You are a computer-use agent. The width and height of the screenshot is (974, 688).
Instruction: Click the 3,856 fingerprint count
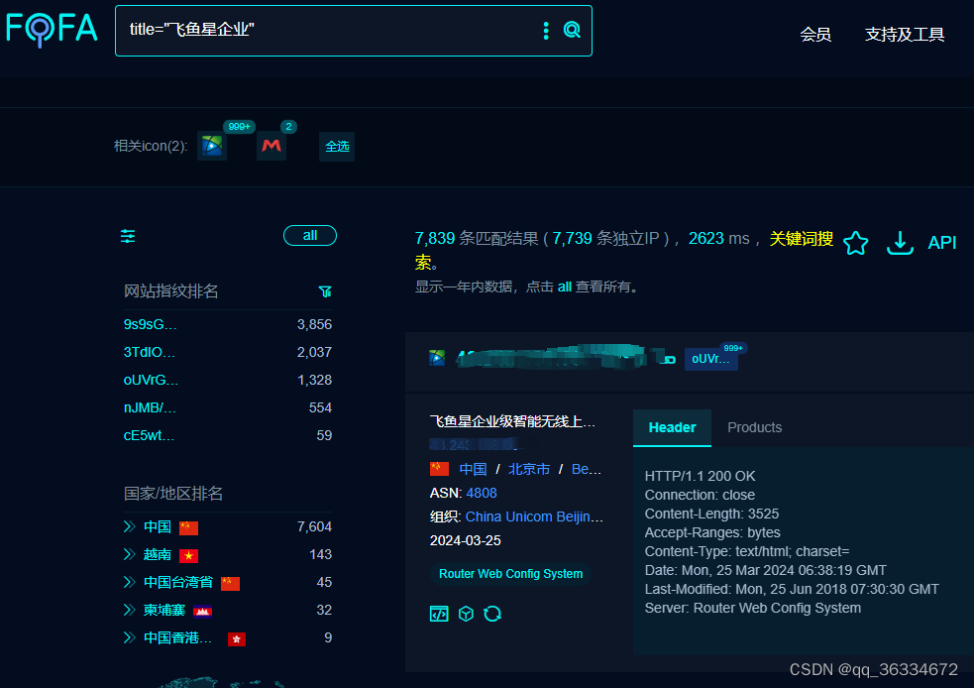pos(314,324)
